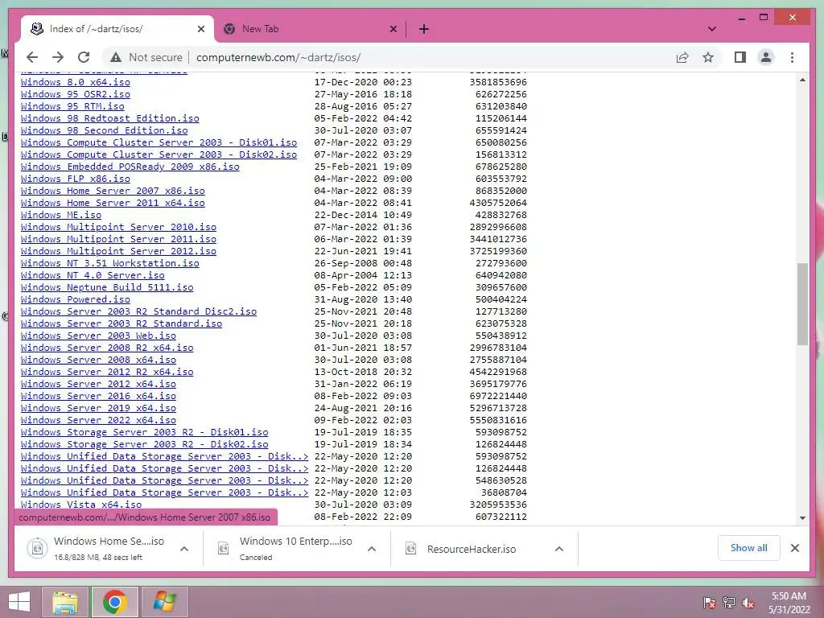The height and width of the screenshot is (618, 824).
Task: Click the Not secure warning icon
Action: [x=116, y=57]
